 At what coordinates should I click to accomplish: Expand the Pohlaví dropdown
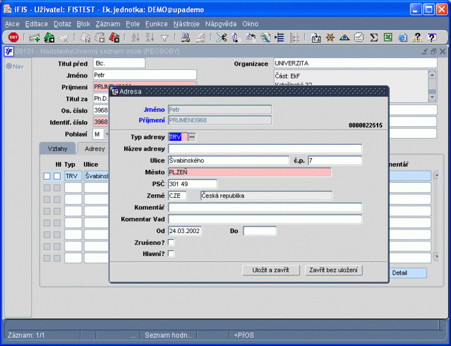pos(106,134)
